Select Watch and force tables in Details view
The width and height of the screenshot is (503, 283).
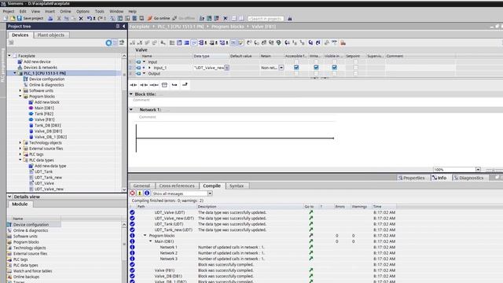(32, 270)
